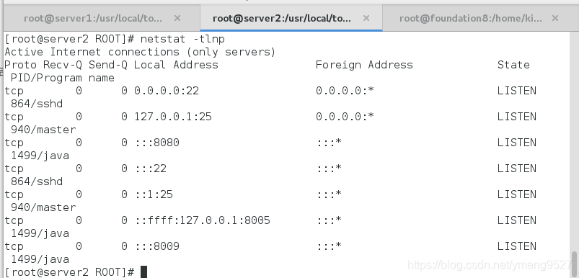Click the PID/Program name header

point(63,79)
